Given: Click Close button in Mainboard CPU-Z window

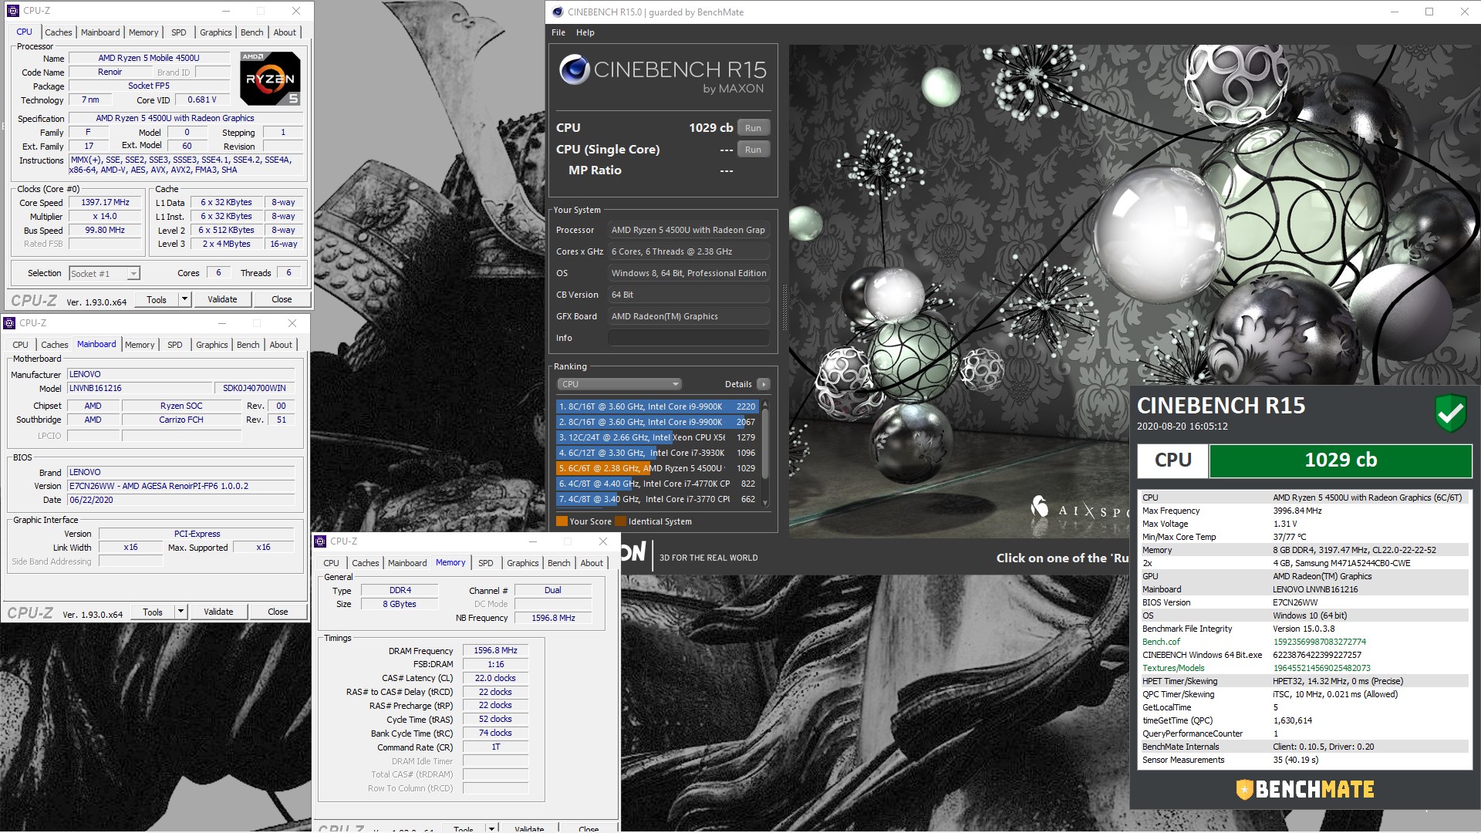Looking at the screenshot, I should [x=278, y=612].
